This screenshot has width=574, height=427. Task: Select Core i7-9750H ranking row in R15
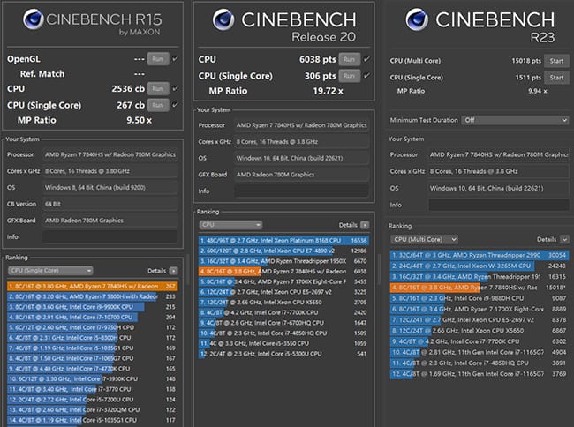pyautogui.click(x=92, y=327)
